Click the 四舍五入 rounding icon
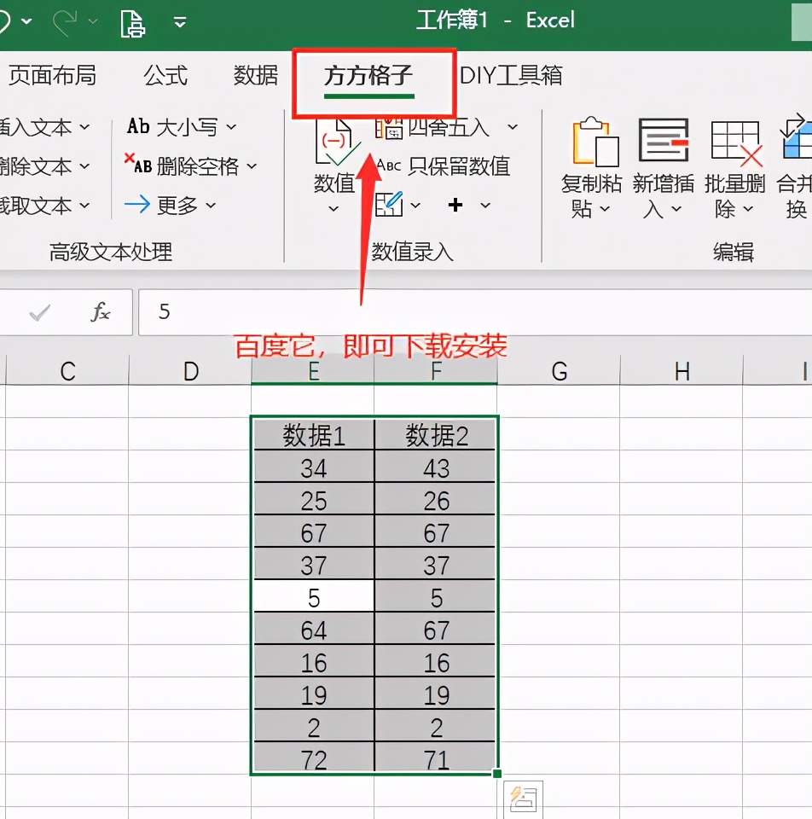Screen dimensions: 812x819 point(390,129)
